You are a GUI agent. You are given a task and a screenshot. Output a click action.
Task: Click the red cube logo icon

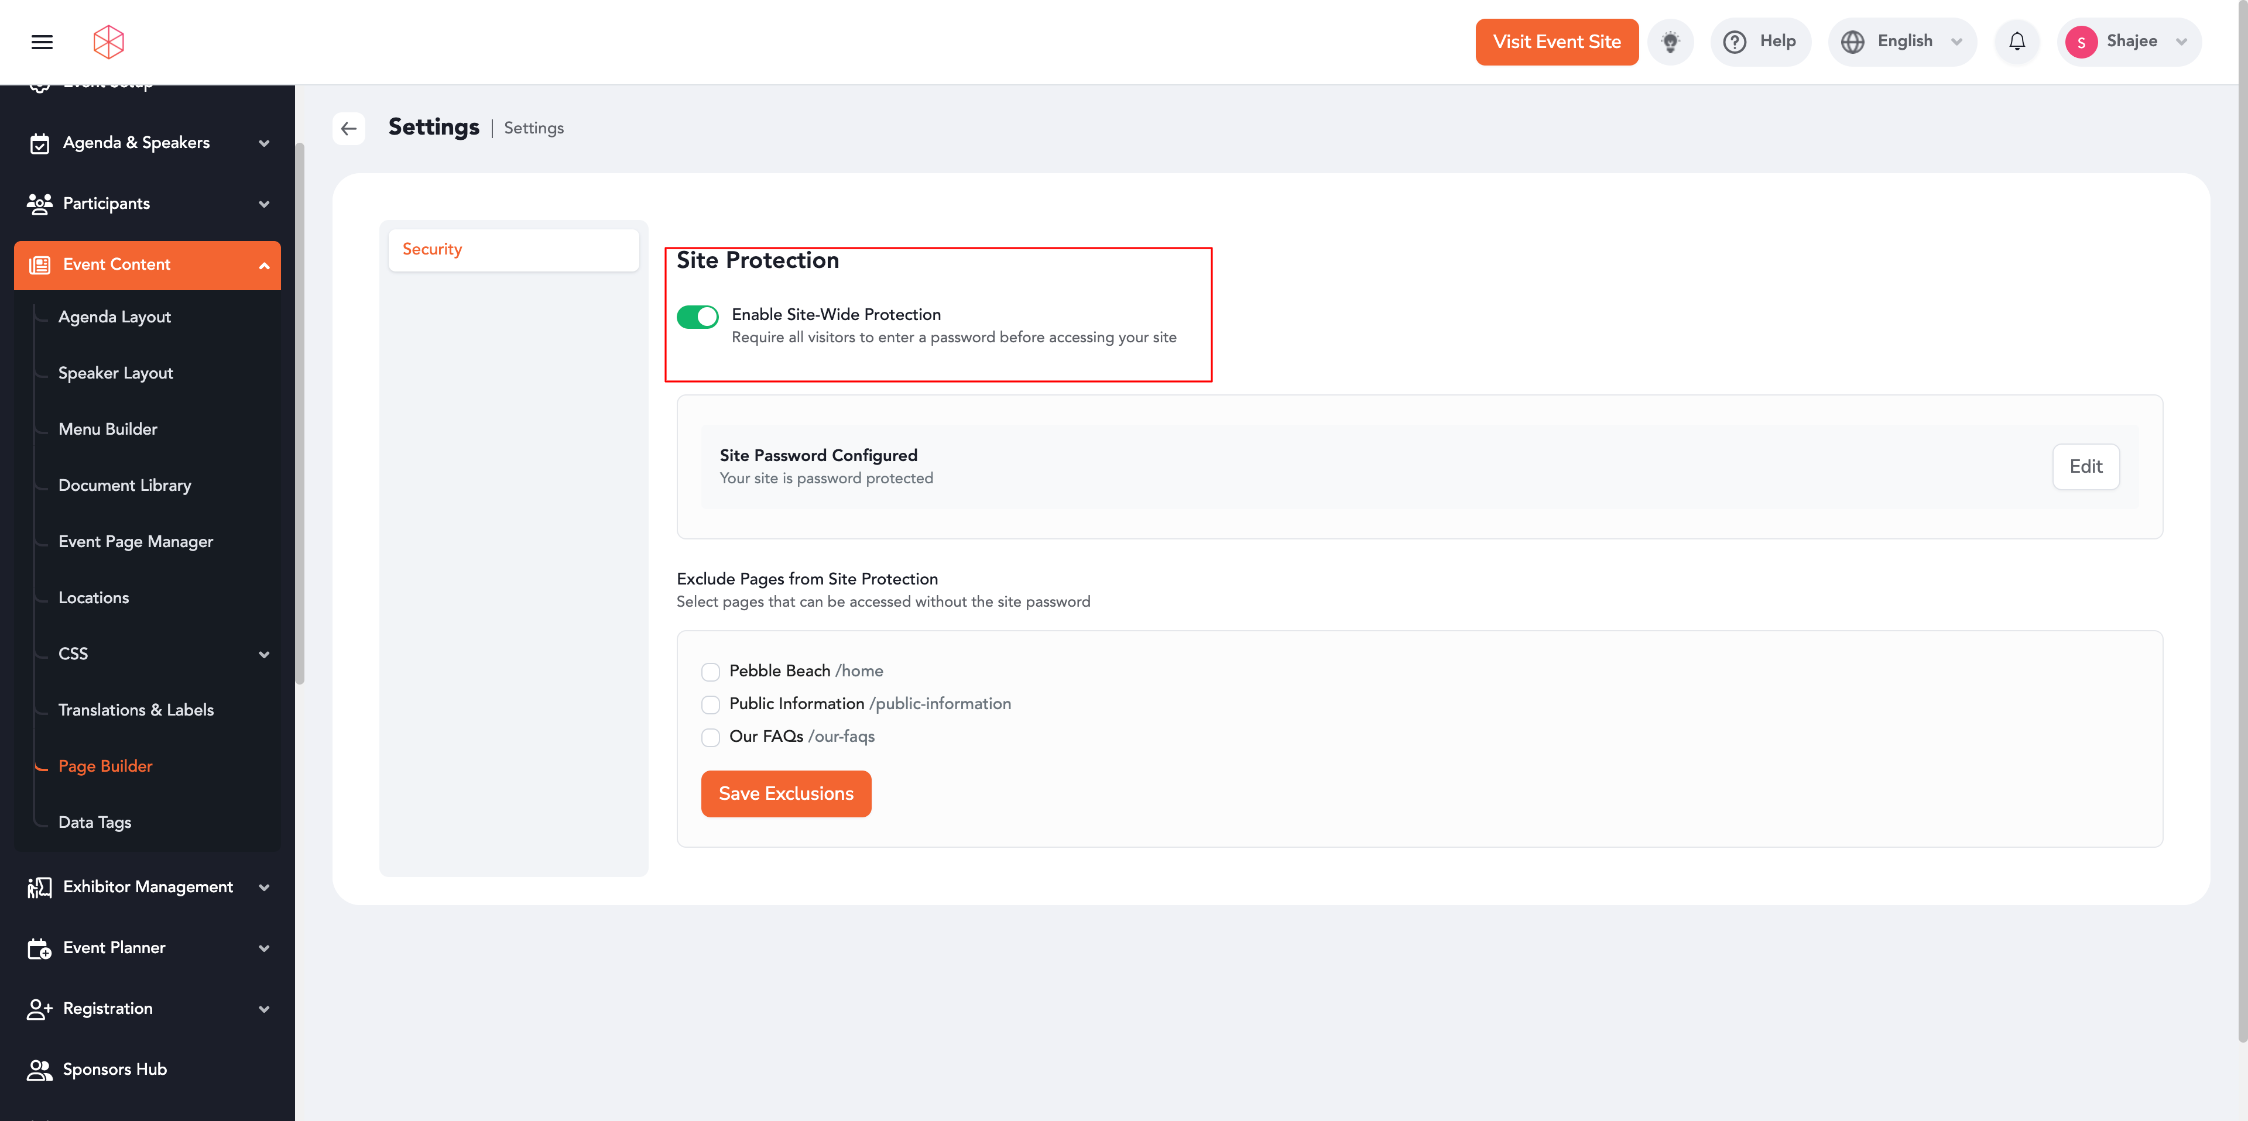pos(108,42)
